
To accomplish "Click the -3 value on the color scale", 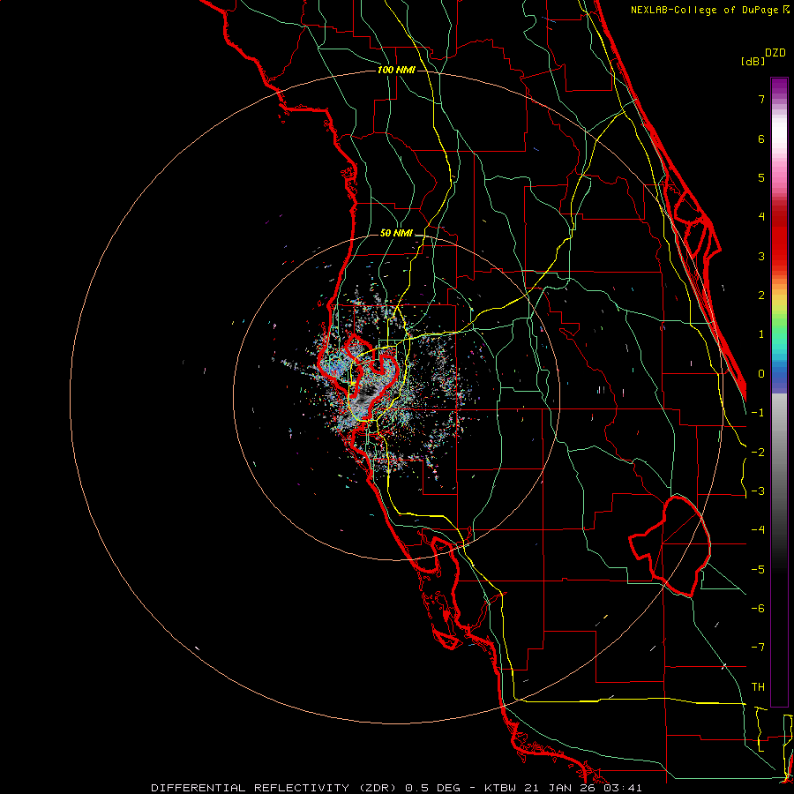I will tap(758, 491).
